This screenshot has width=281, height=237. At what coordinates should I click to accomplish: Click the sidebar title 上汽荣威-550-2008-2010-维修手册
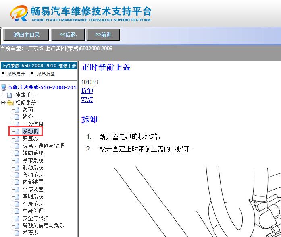click(39, 66)
